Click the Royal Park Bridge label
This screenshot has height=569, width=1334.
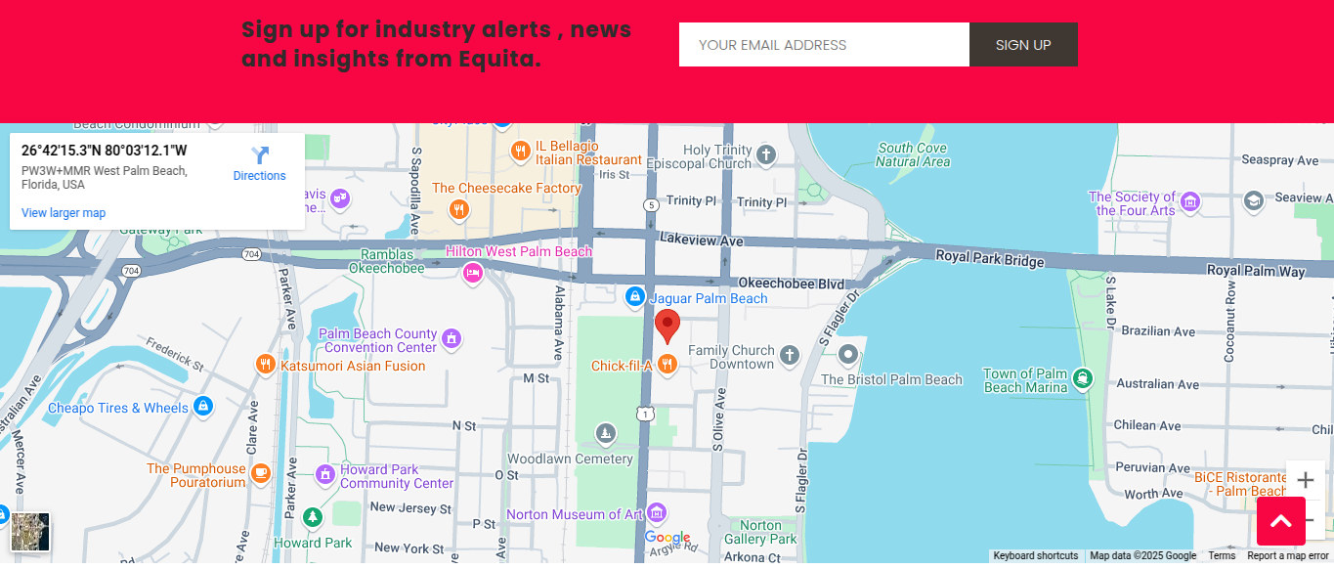coord(990,258)
